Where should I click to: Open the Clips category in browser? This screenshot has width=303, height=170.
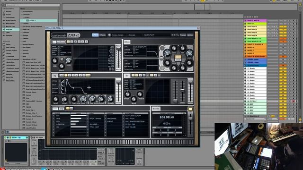tap(8, 33)
